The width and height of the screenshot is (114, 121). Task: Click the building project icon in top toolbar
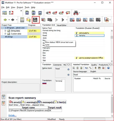click(4, 13)
